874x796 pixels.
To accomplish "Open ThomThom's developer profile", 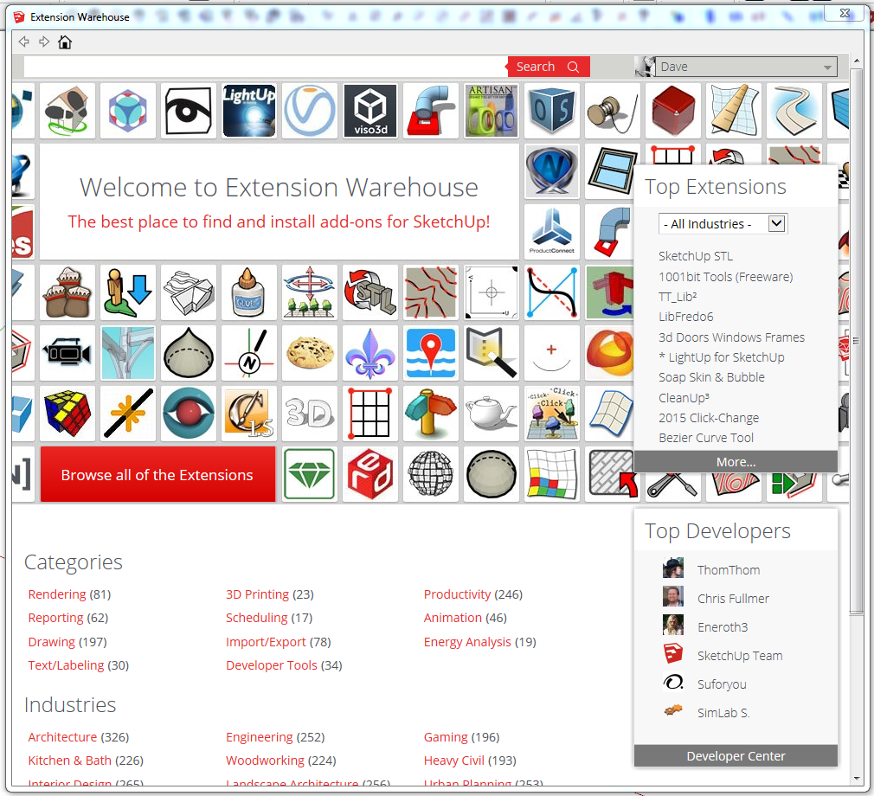I will tap(728, 570).
